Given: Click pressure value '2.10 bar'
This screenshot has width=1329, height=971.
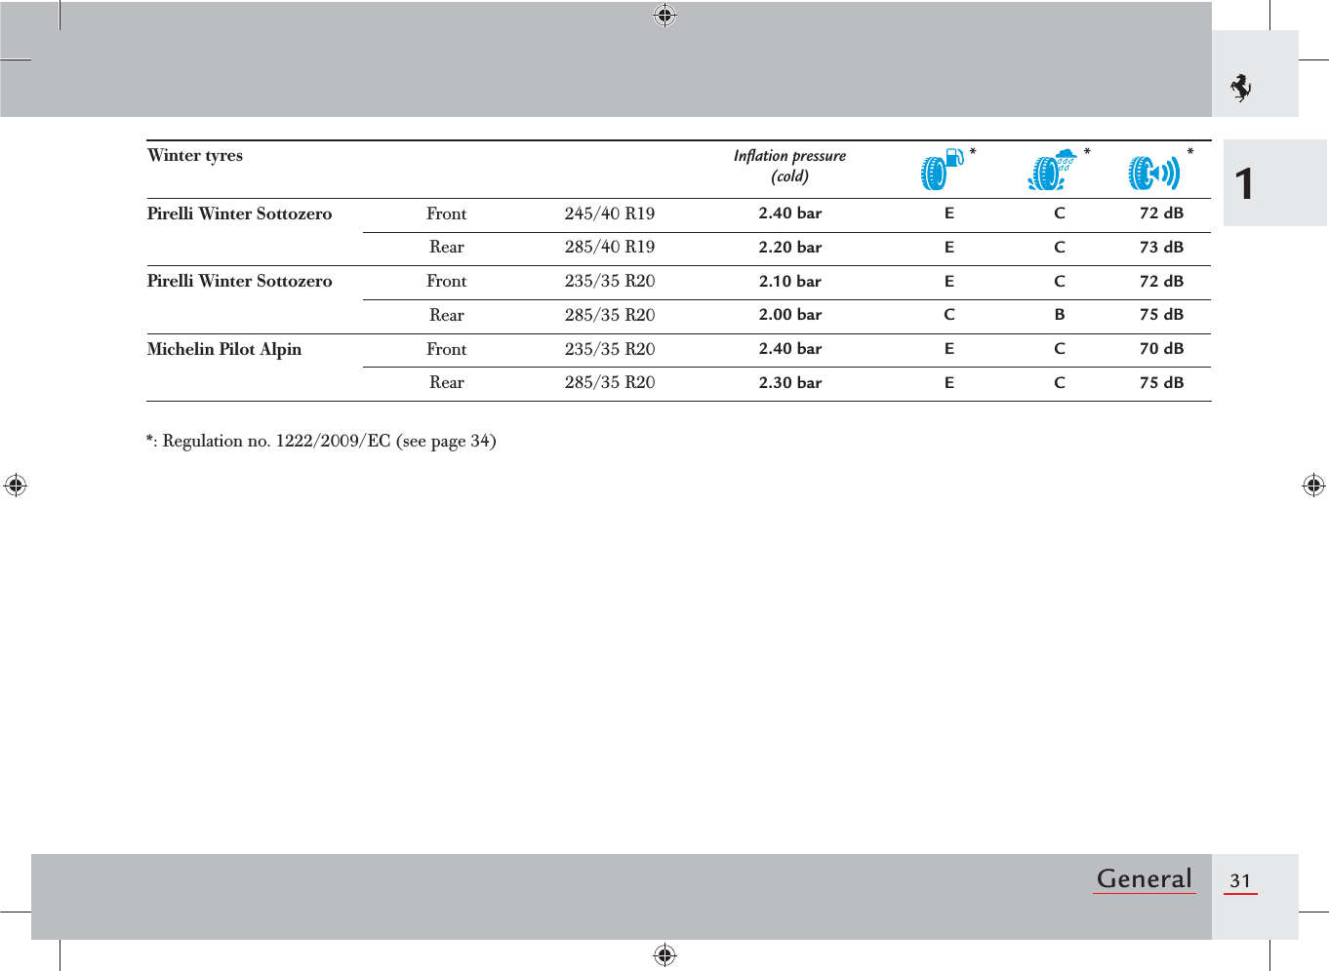Looking at the screenshot, I should coord(790,282).
